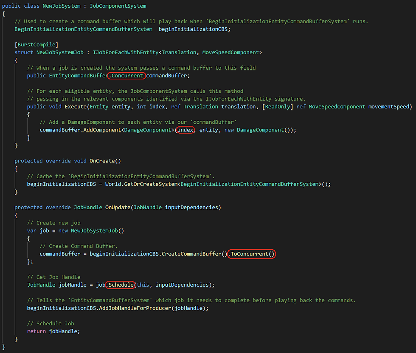
Task: Click 'IJobForEachWithEntity' in the struct declaration
Action: [x=126, y=52]
